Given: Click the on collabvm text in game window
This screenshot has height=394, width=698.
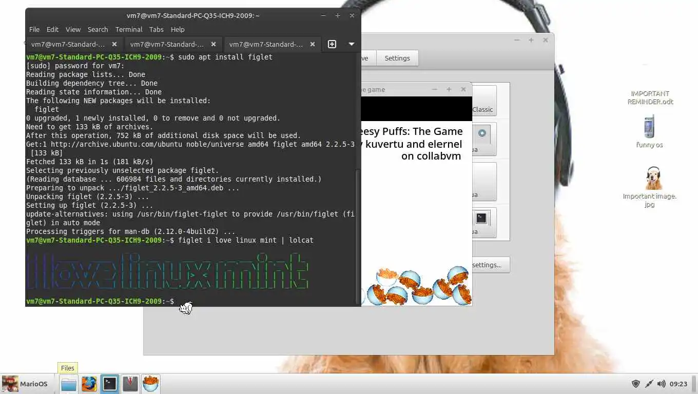Looking at the screenshot, I should tap(431, 156).
